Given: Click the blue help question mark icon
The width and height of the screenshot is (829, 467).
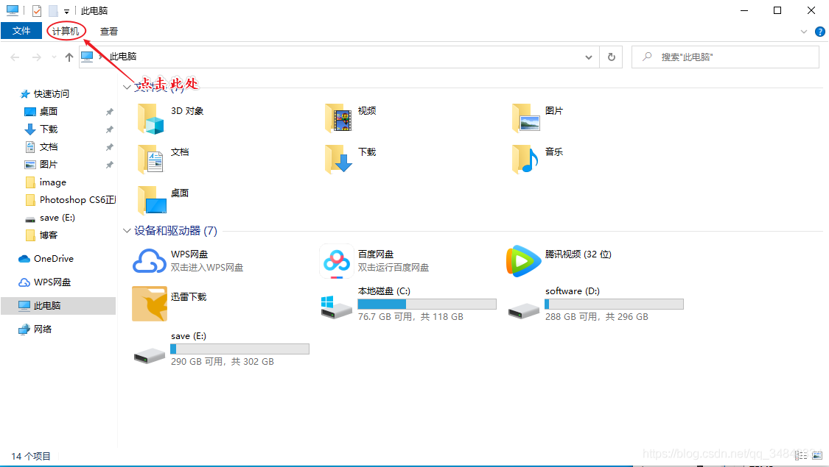Looking at the screenshot, I should click(x=820, y=32).
